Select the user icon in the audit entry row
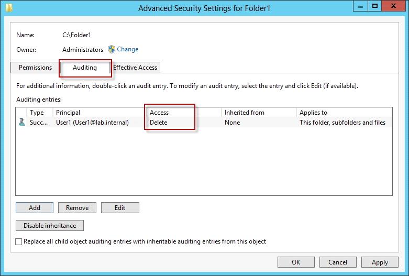The height and width of the screenshot is (276, 409). click(22, 122)
